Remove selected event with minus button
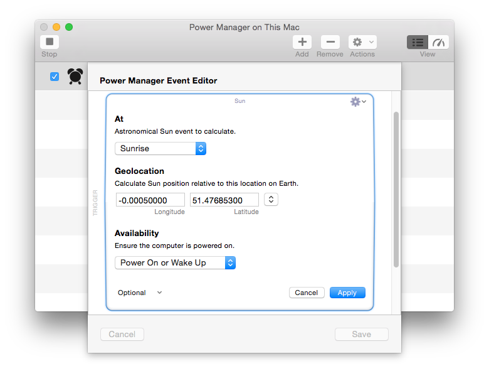This screenshot has width=489, height=366. click(330, 42)
